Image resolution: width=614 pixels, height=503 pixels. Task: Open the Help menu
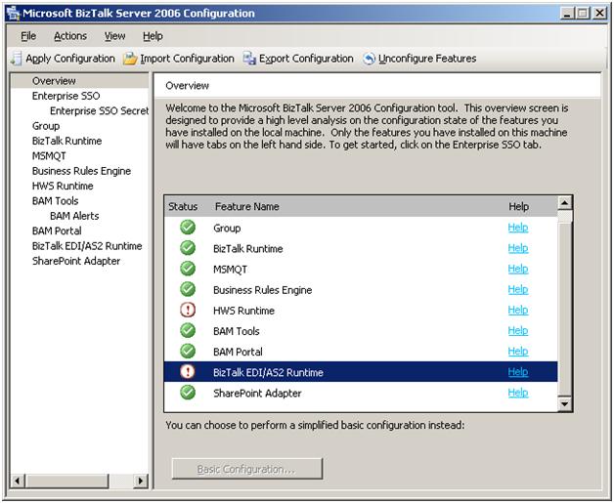click(x=153, y=36)
